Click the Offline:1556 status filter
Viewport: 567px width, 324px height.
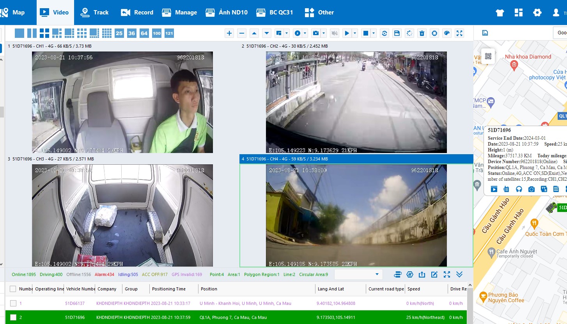coord(79,274)
